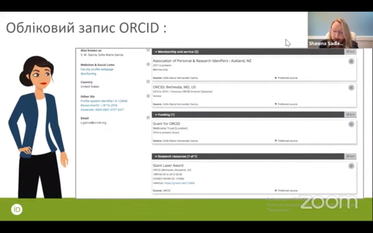Click the Giant Laser Award title
The width and height of the screenshot is (373, 233).
[x=168, y=165]
